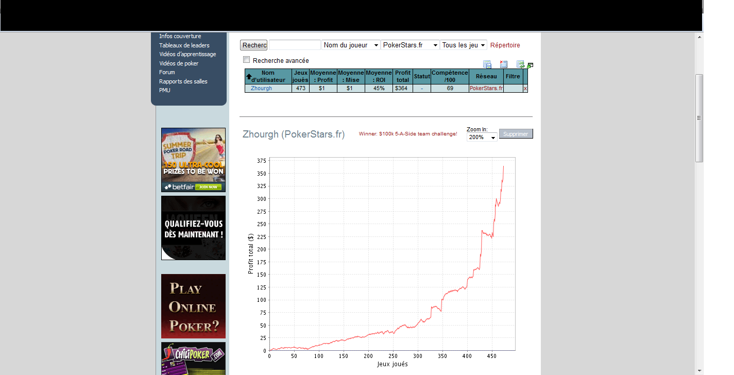Open the Nom du joueur dropdown
The height and width of the screenshot is (375, 734).
(x=351, y=45)
